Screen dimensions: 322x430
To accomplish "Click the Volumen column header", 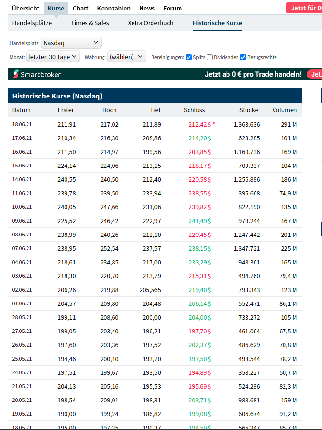I will pos(284,110).
